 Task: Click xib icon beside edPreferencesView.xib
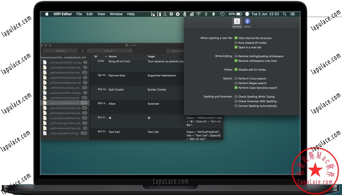coord(45,72)
